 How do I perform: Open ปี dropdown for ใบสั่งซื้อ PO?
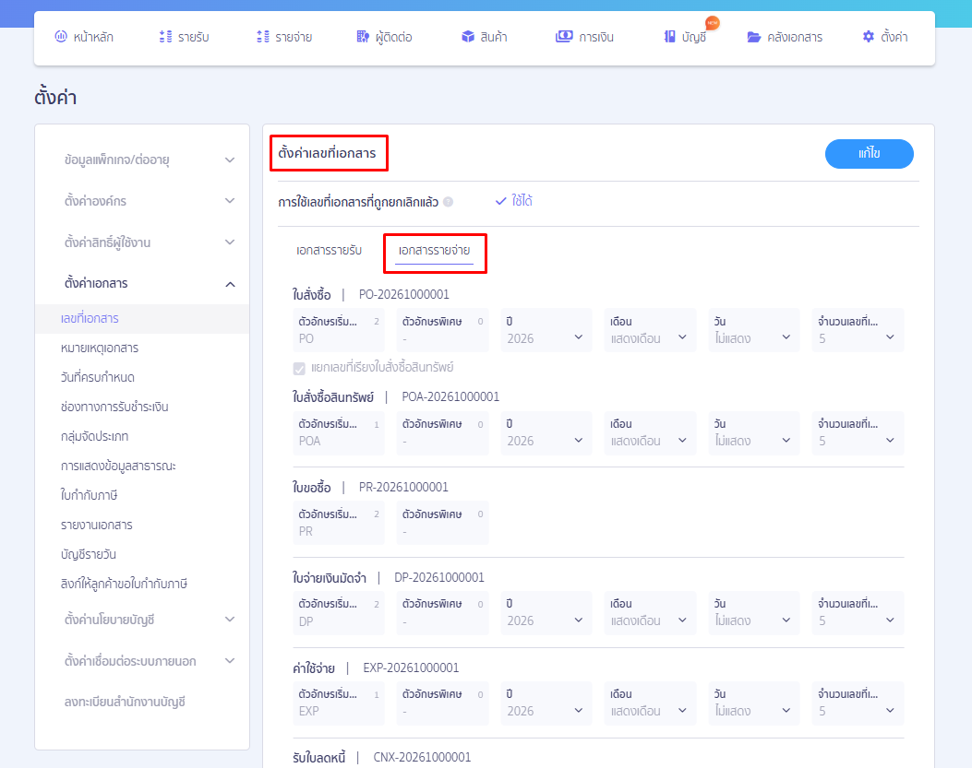pyautogui.click(x=546, y=330)
